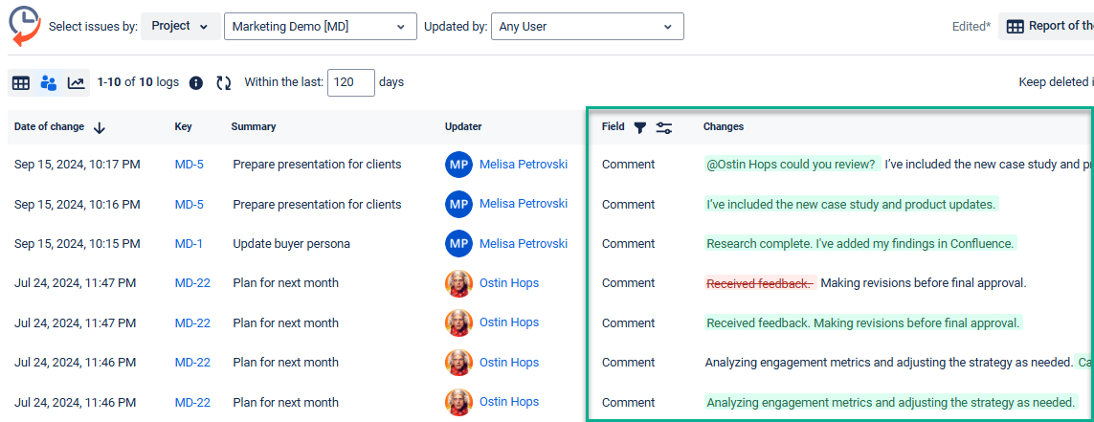The width and height of the screenshot is (1094, 422).
Task: Switch to users view icon
Action: point(48,83)
